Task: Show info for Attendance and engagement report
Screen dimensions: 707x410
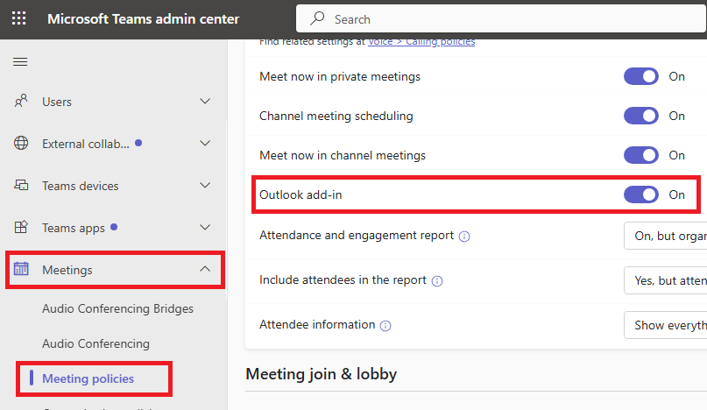Action: click(x=464, y=237)
